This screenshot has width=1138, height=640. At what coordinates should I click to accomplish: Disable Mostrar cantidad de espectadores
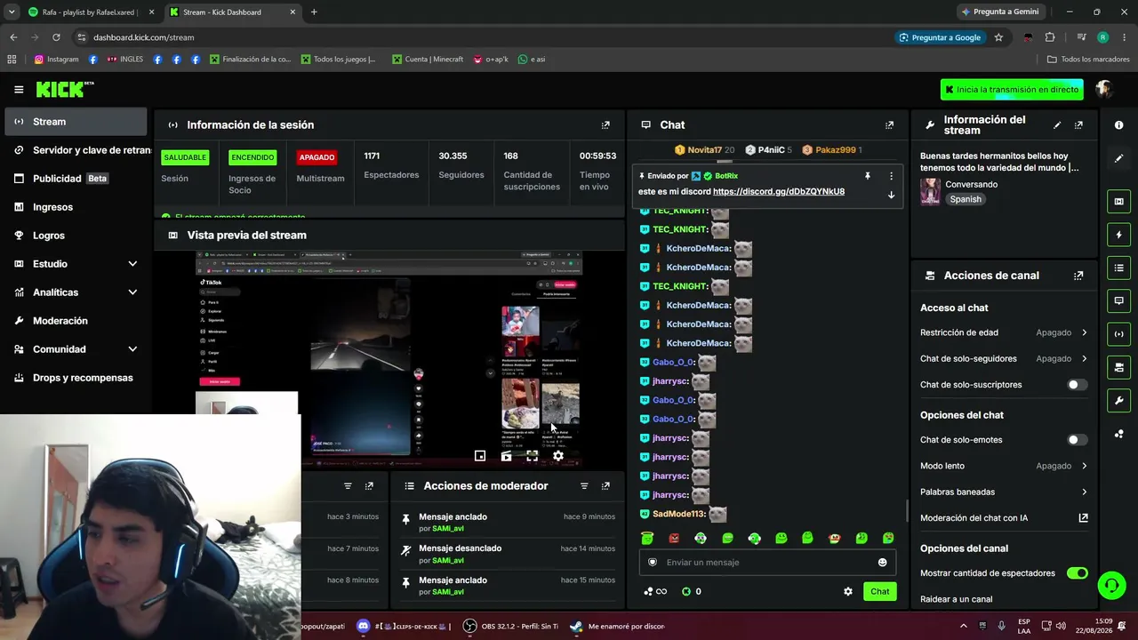1077,573
